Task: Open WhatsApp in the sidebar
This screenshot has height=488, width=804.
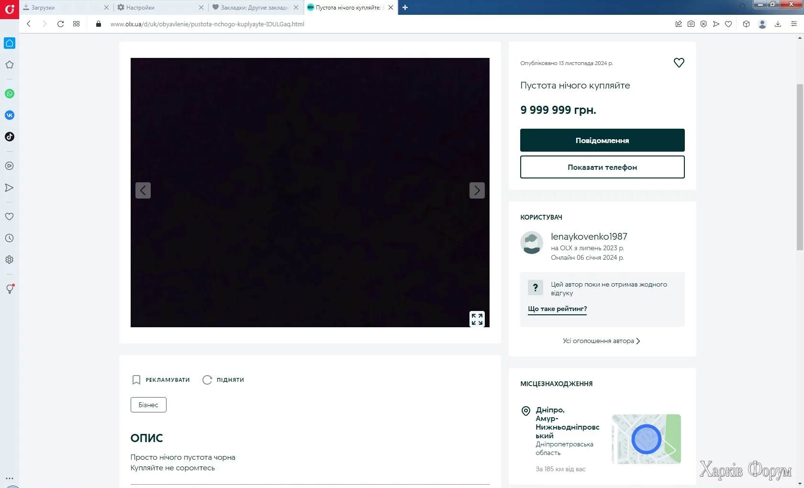Action: (x=10, y=94)
